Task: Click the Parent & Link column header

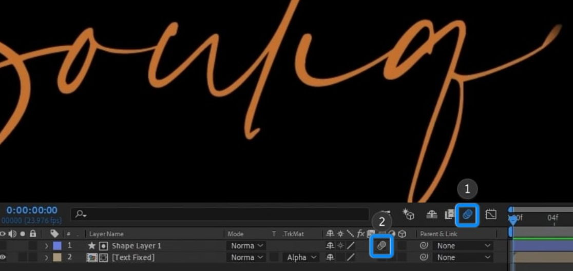Action: pos(438,234)
